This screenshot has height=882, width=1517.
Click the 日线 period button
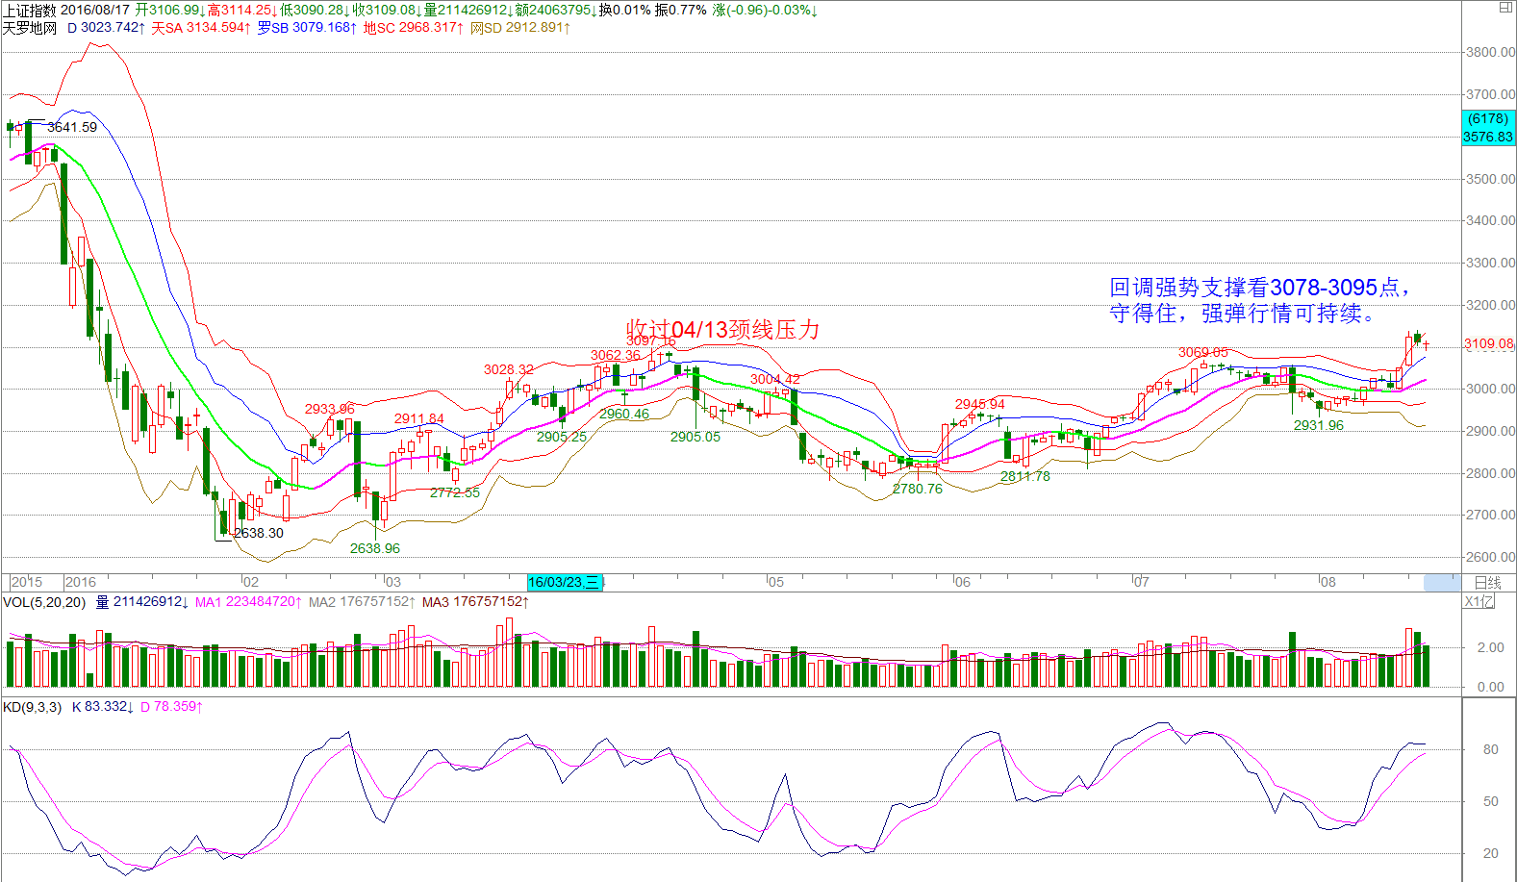1488,582
